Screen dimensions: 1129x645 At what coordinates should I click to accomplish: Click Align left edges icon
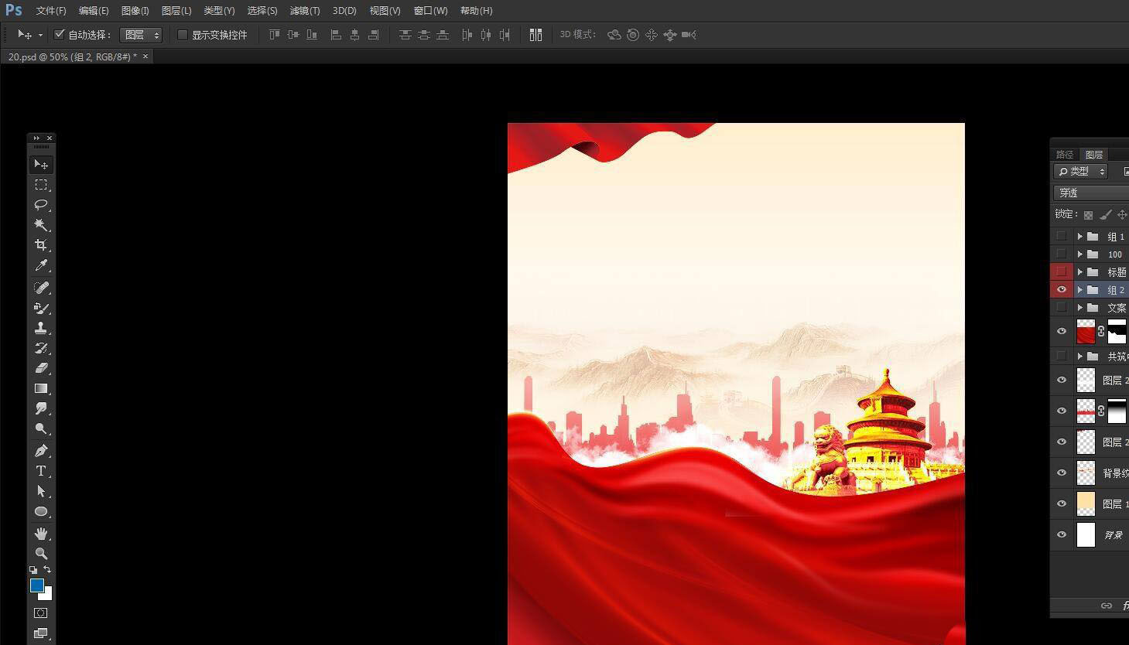tap(336, 35)
